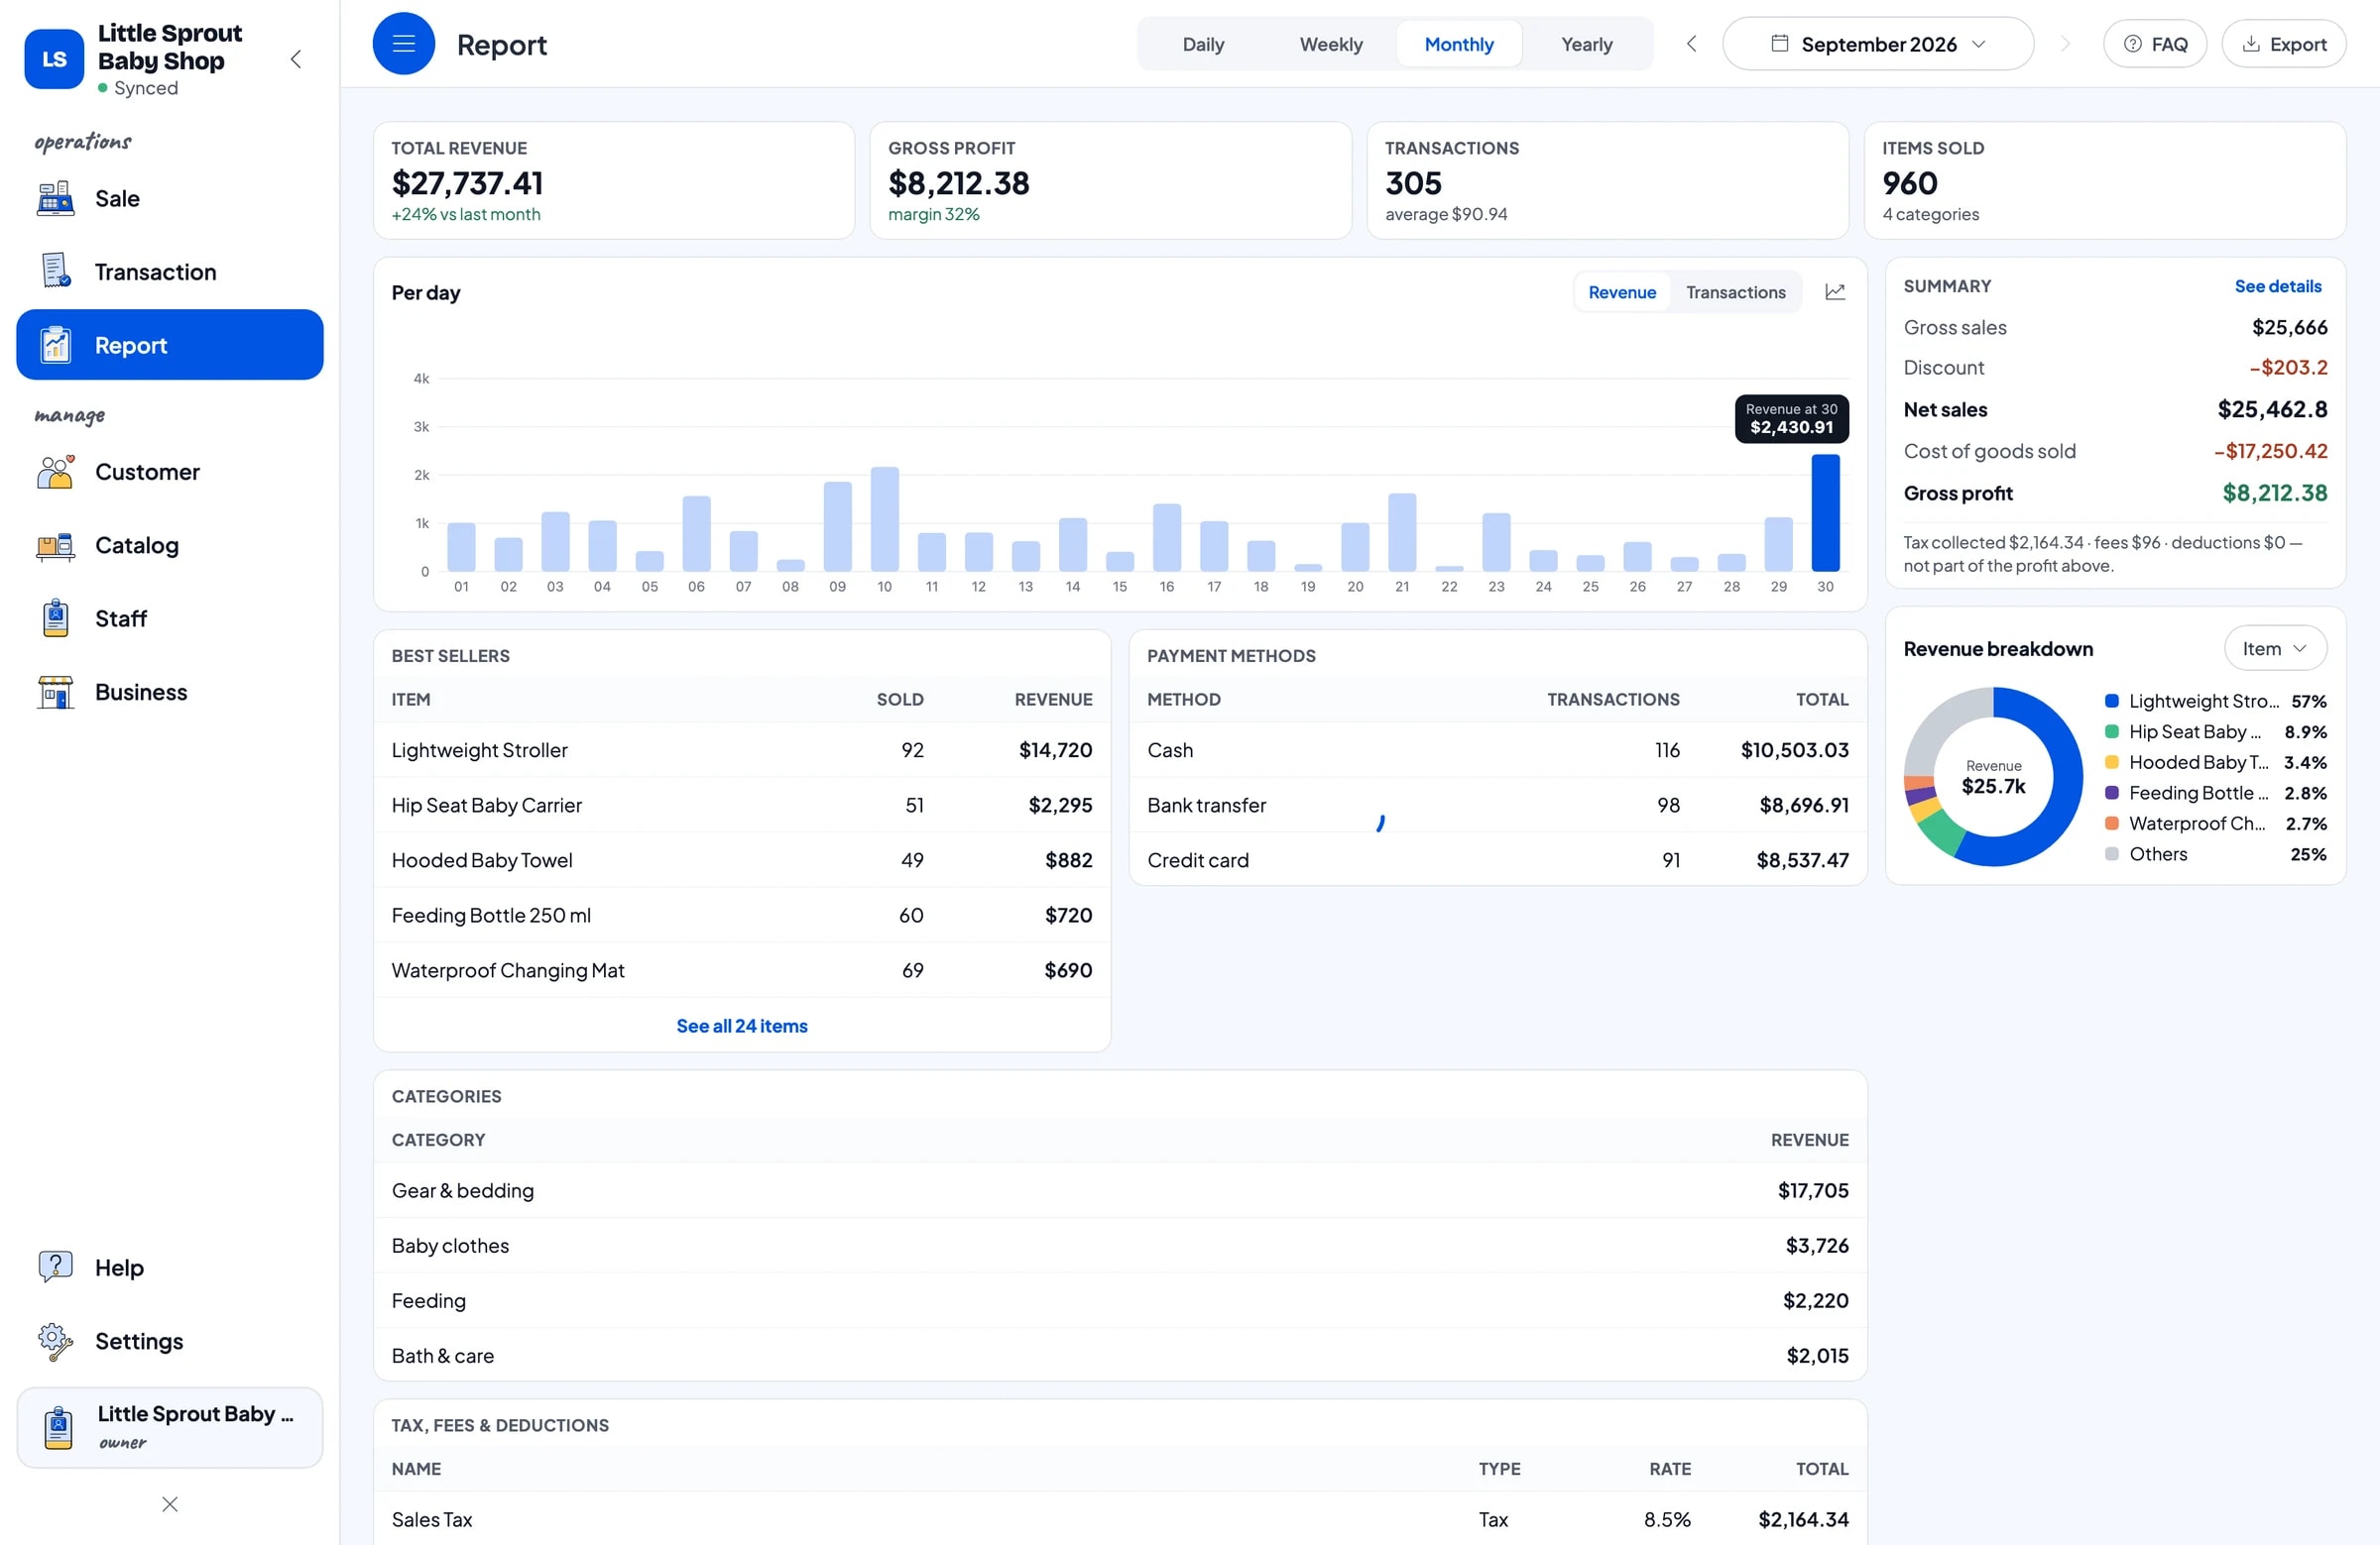Viewport: 2380px width, 1545px height.
Task: Open the Catalog section
Action: (170, 546)
